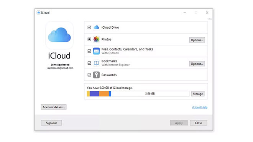Click the Close button
This screenshot has width=253, height=142.
click(x=199, y=123)
